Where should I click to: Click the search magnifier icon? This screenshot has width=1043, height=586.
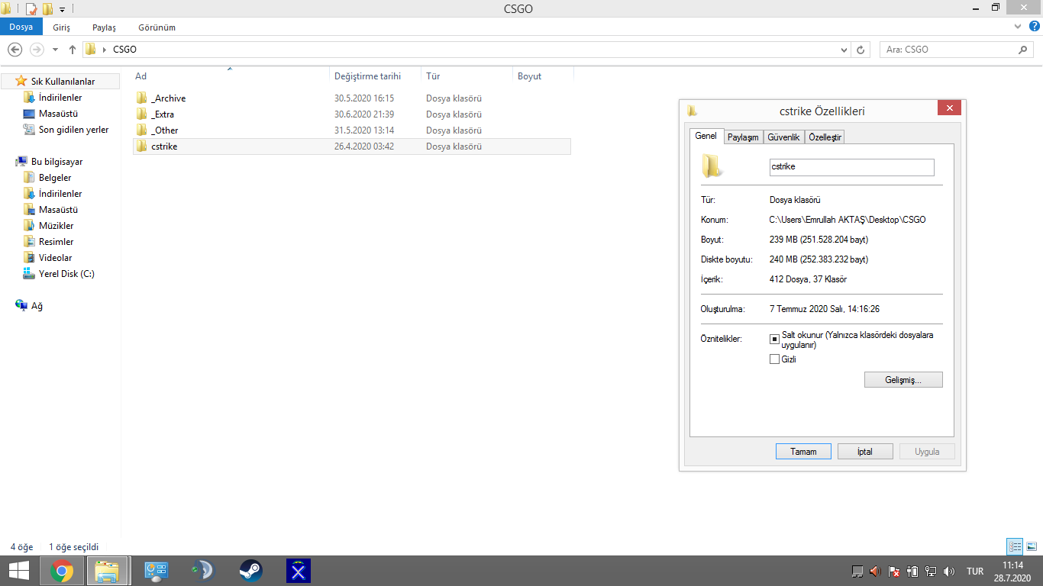(x=1023, y=50)
